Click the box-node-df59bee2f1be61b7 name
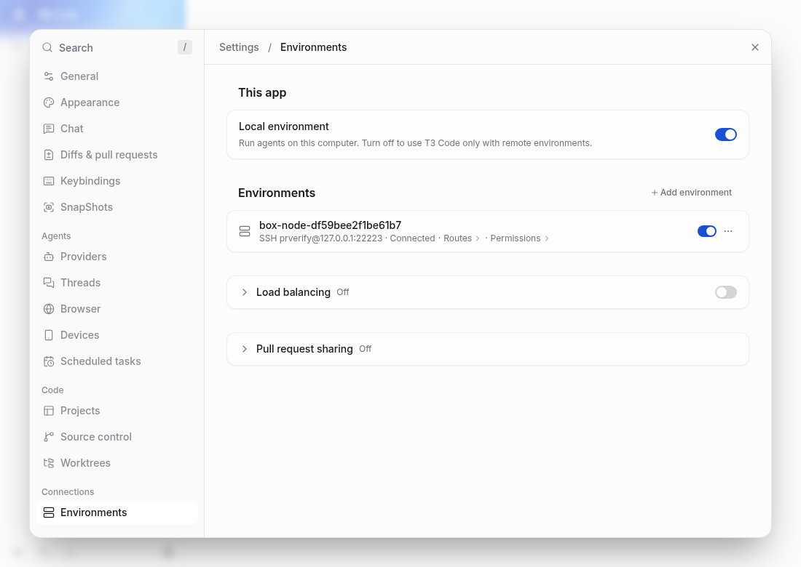The image size is (801, 567). point(330,225)
